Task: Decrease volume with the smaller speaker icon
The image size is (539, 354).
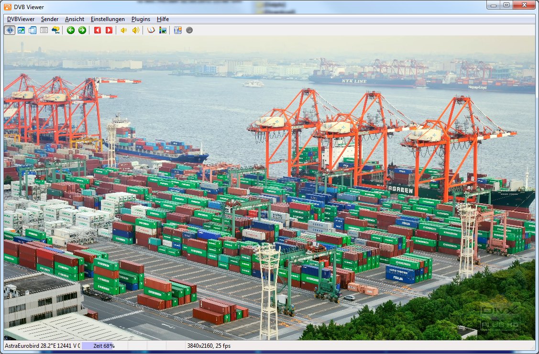Action: [123, 30]
